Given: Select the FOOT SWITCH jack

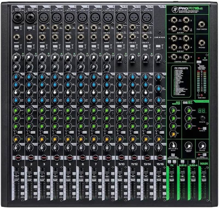Looking at the screenshot, I should click(202, 24).
